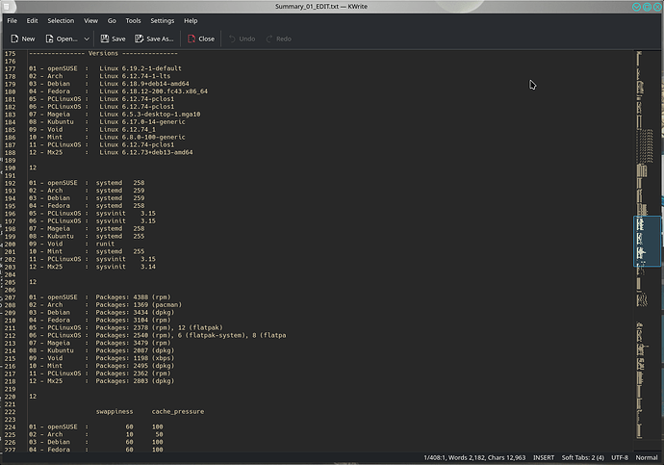This screenshot has width=664, height=465.
Task: Click the 'swappiness' column heading text
Action: (115, 412)
